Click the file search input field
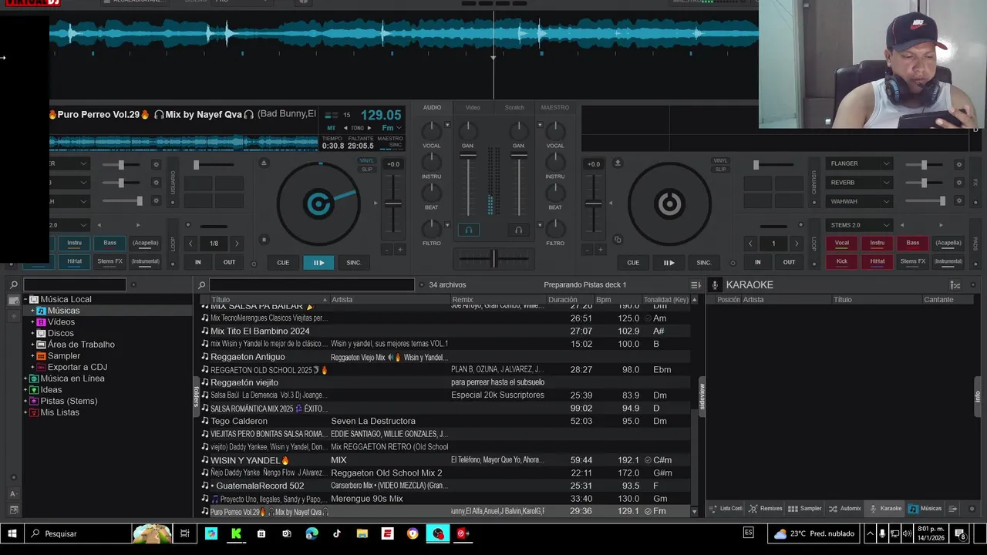 [x=312, y=285]
